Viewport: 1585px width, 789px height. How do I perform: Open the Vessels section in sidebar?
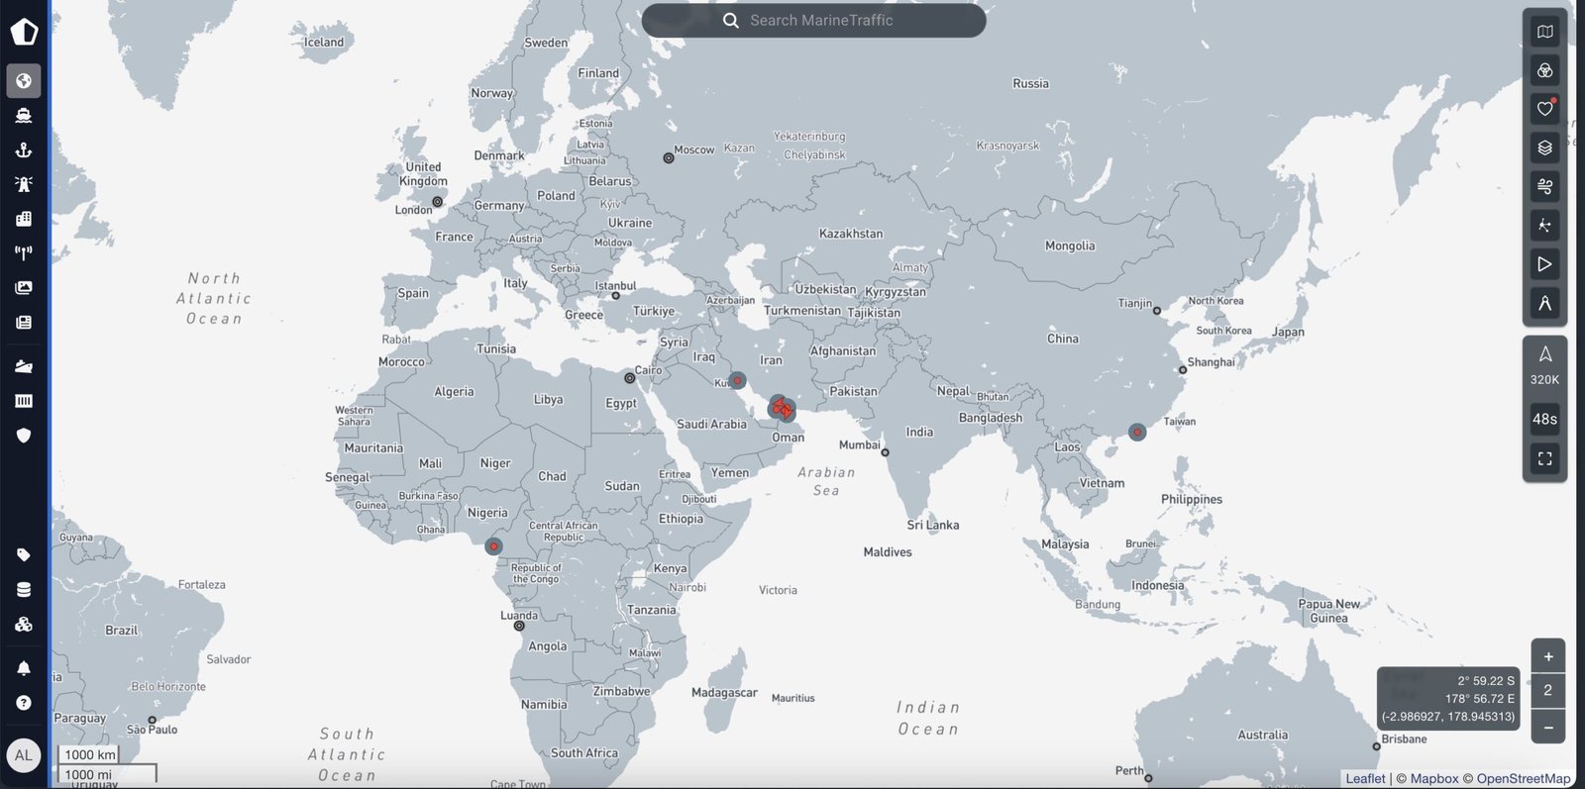pos(24,116)
